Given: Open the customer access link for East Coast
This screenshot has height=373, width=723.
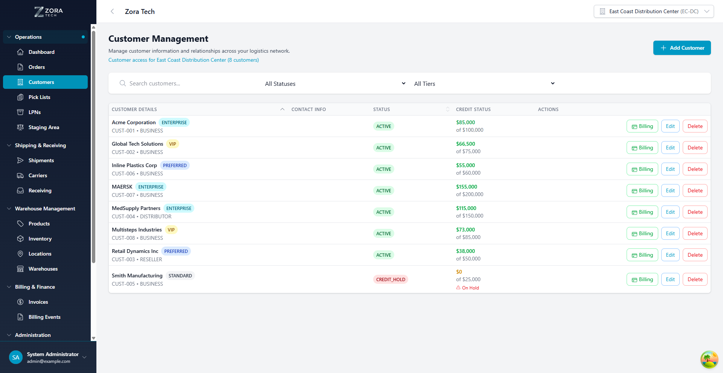Looking at the screenshot, I should 183,60.
